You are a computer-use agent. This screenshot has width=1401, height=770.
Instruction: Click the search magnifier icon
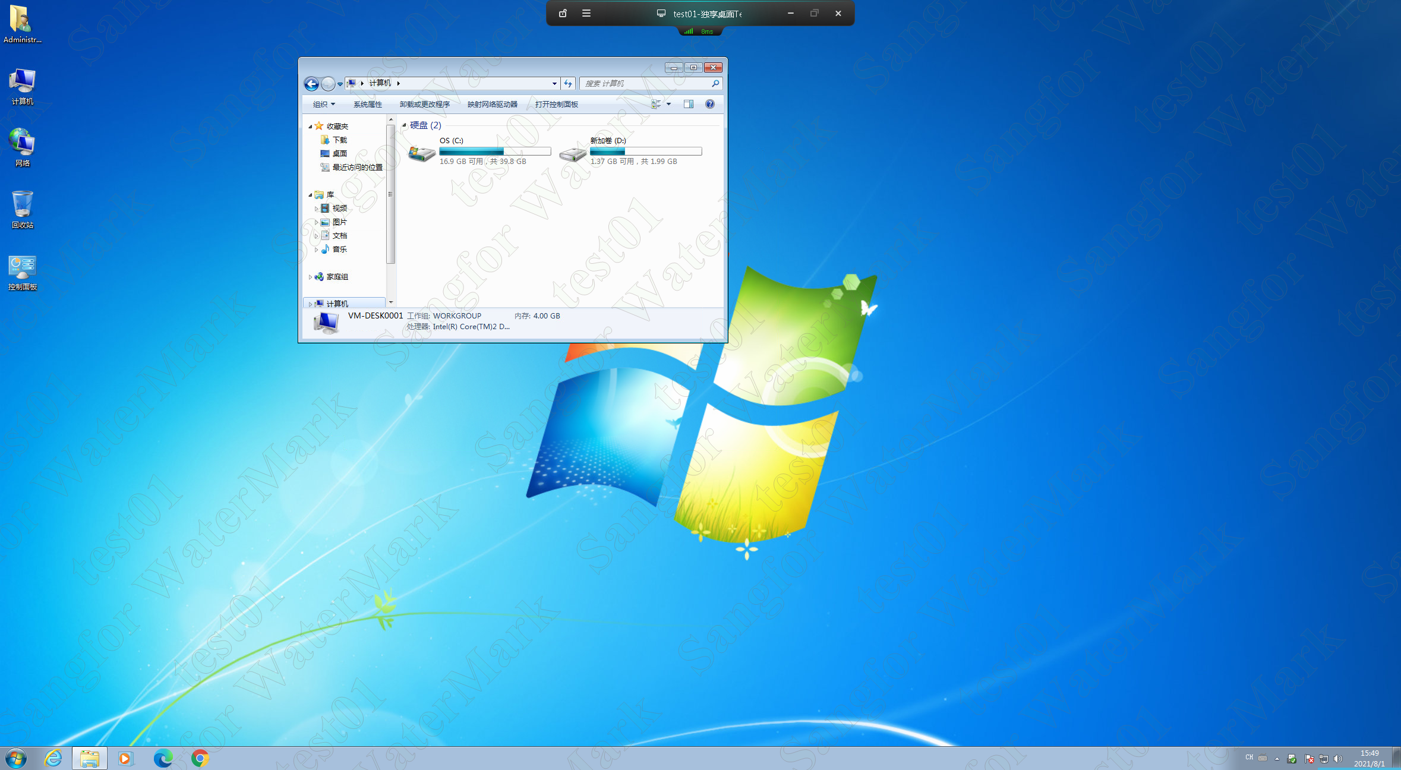715,84
